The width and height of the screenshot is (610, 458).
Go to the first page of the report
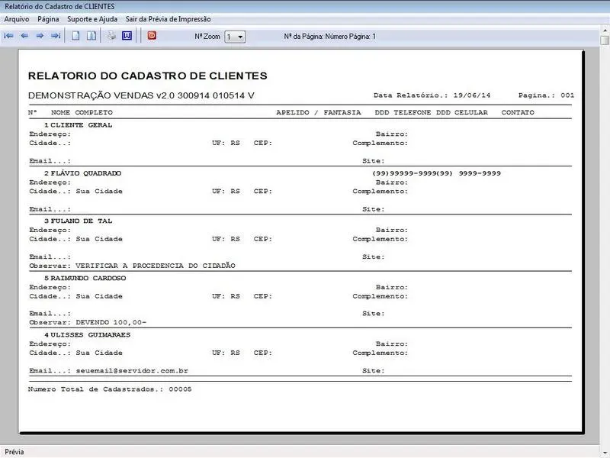point(9,36)
